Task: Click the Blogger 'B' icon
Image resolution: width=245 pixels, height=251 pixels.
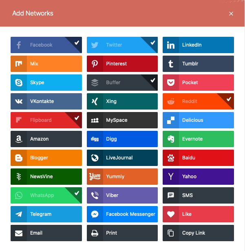Action: [19, 158]
